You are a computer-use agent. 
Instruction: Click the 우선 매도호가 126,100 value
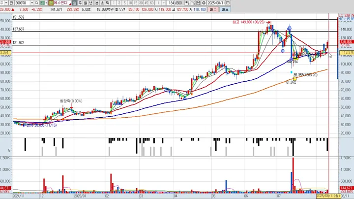click(x=133, y=9)
